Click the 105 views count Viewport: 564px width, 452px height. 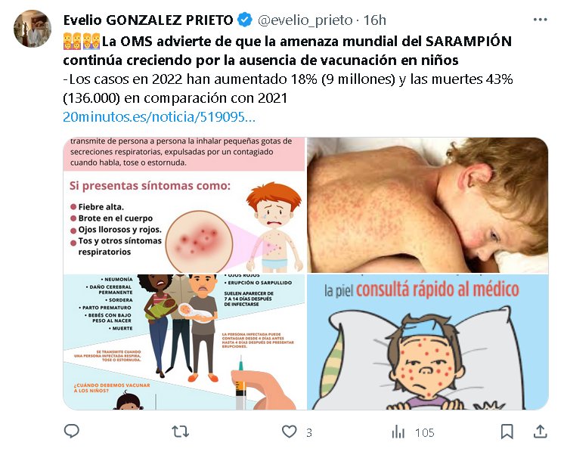point(424,432)
